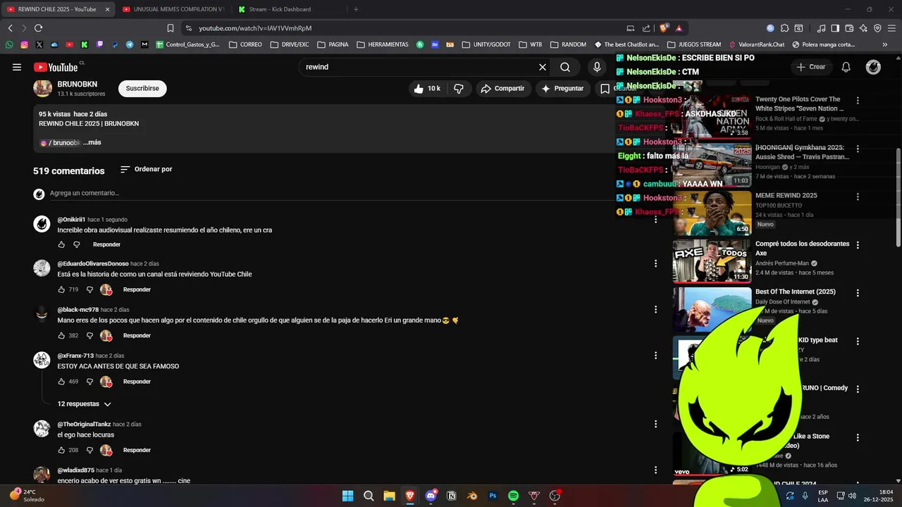902x507 pixels.
Task: Show more bookmarks with double chevron
Action: 885,44
